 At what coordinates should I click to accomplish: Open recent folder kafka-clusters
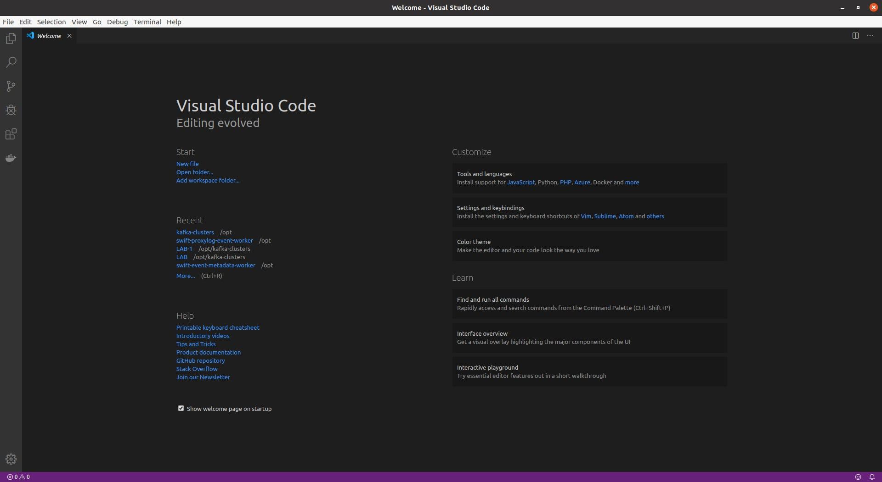(195, 233)
